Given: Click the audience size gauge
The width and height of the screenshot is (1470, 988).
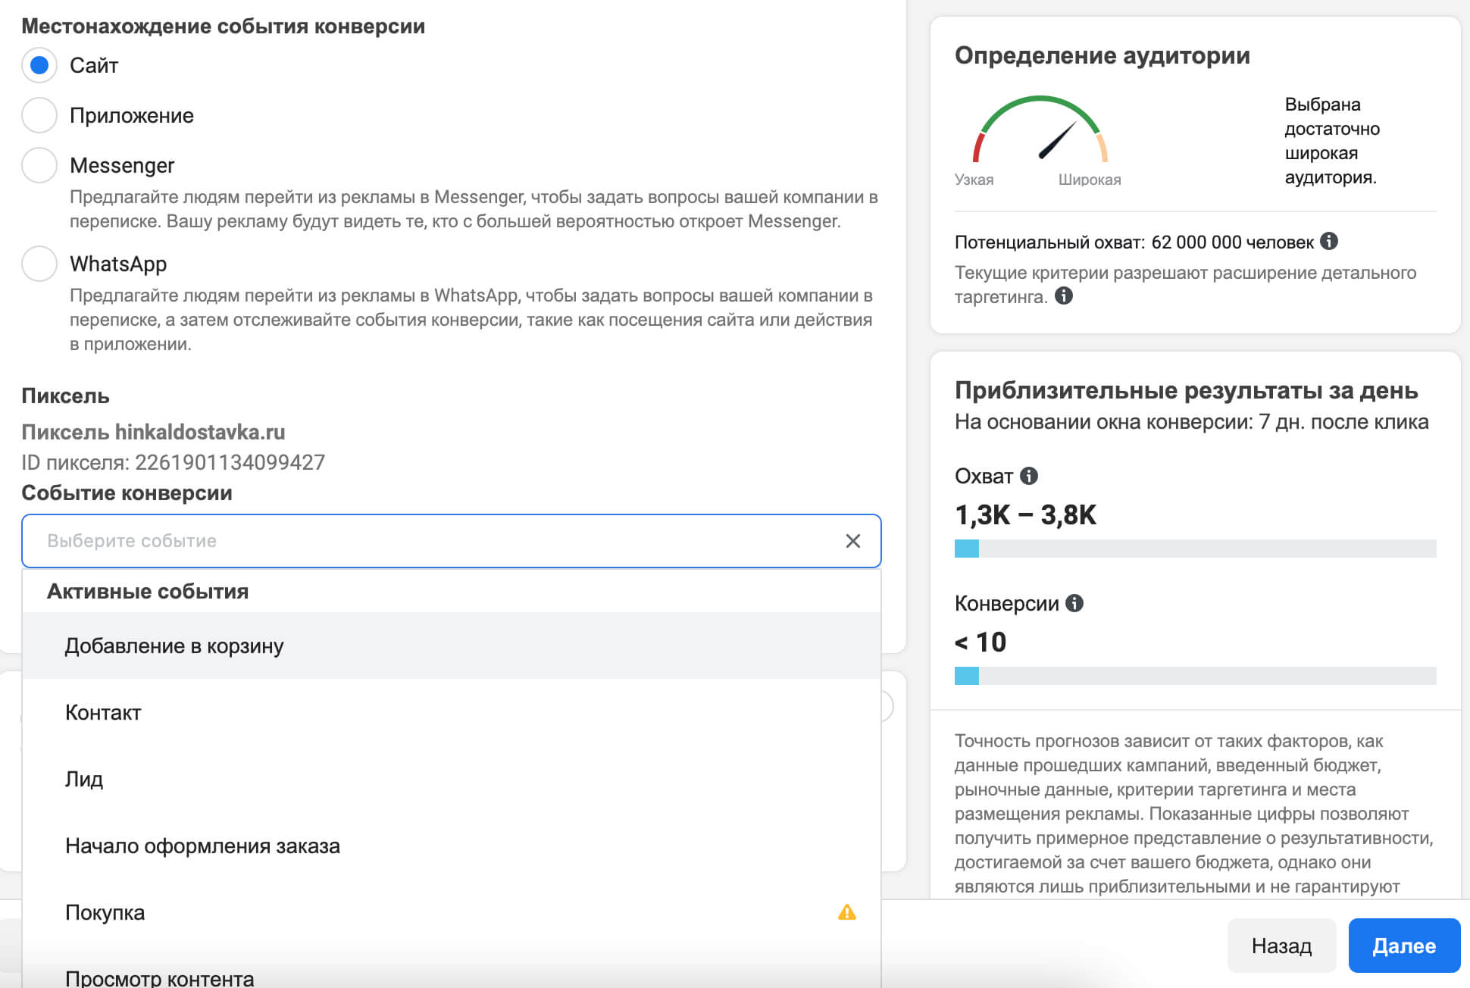Looking at the screenshot, I should [x=1040, y=129].
